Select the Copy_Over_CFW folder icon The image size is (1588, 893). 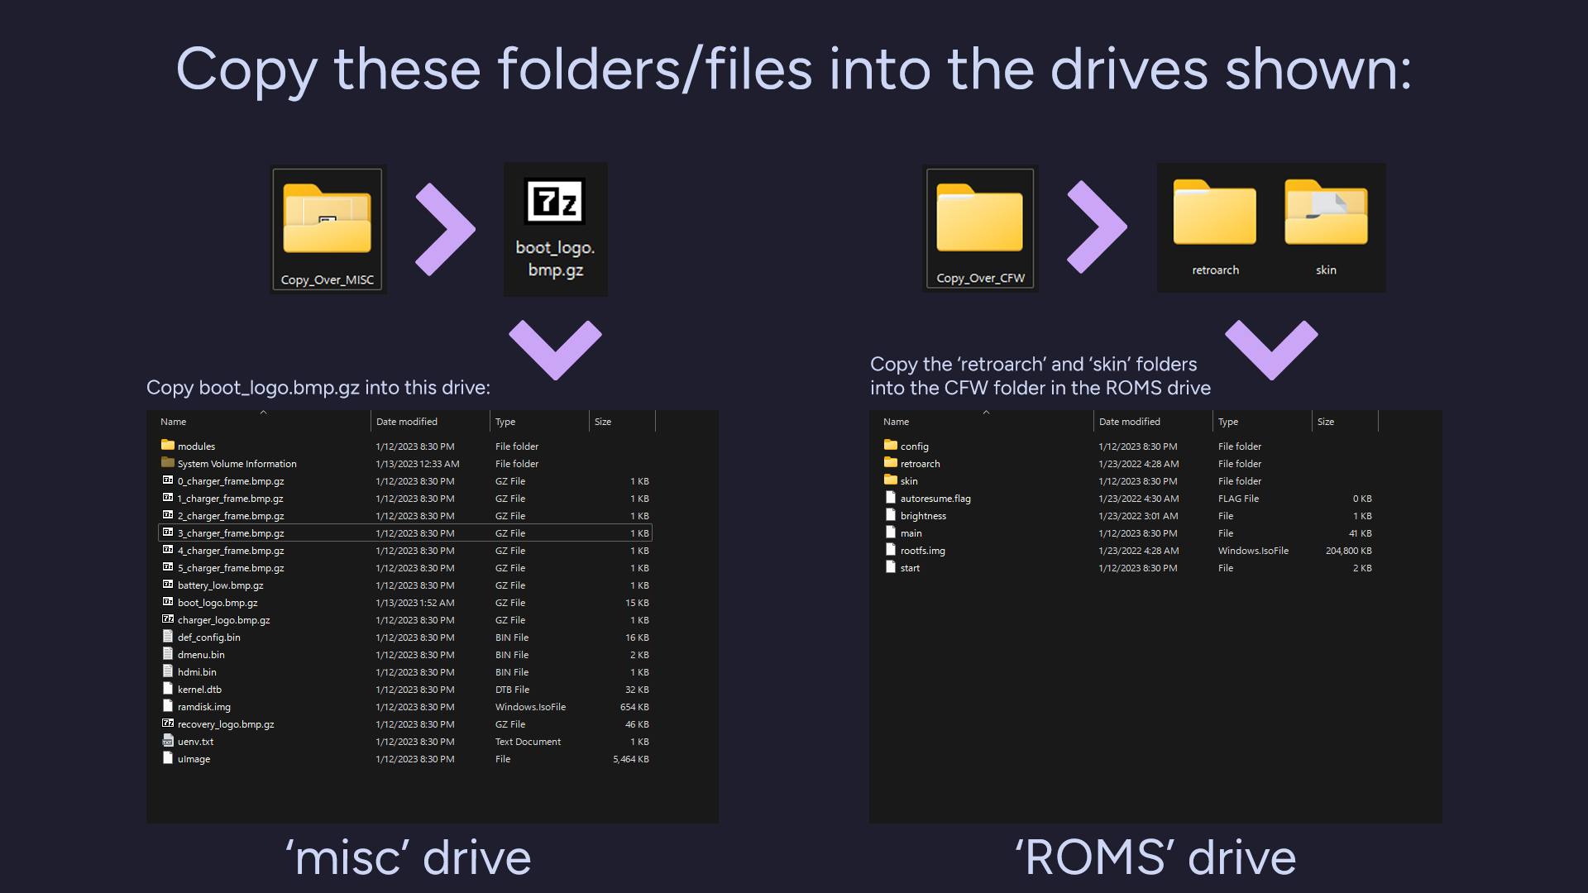point(980,230)
